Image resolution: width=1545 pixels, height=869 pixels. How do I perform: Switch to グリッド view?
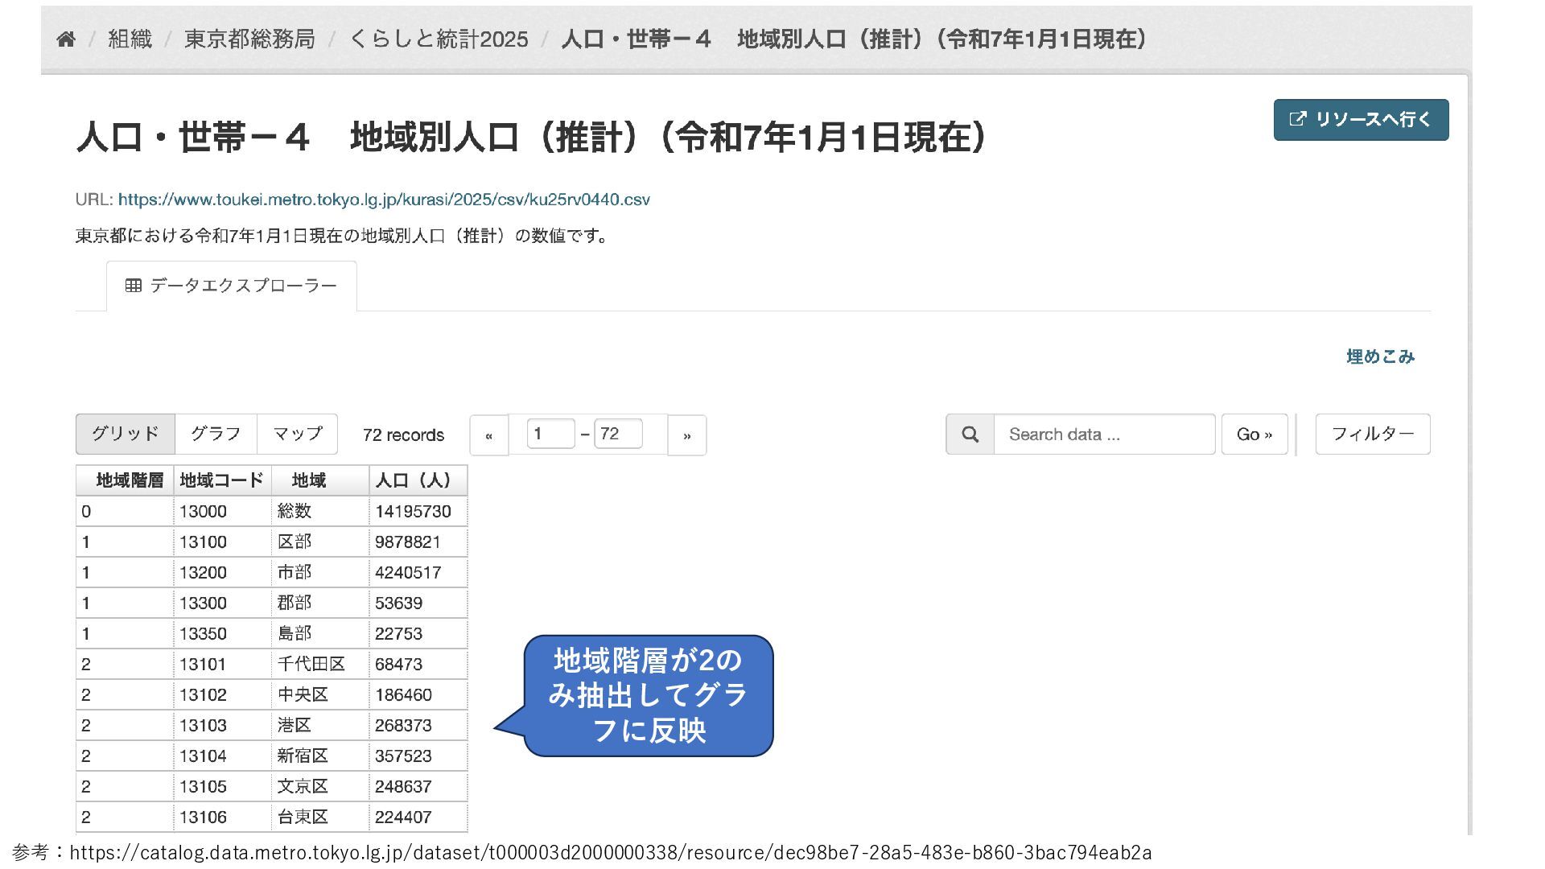[125, 434]
